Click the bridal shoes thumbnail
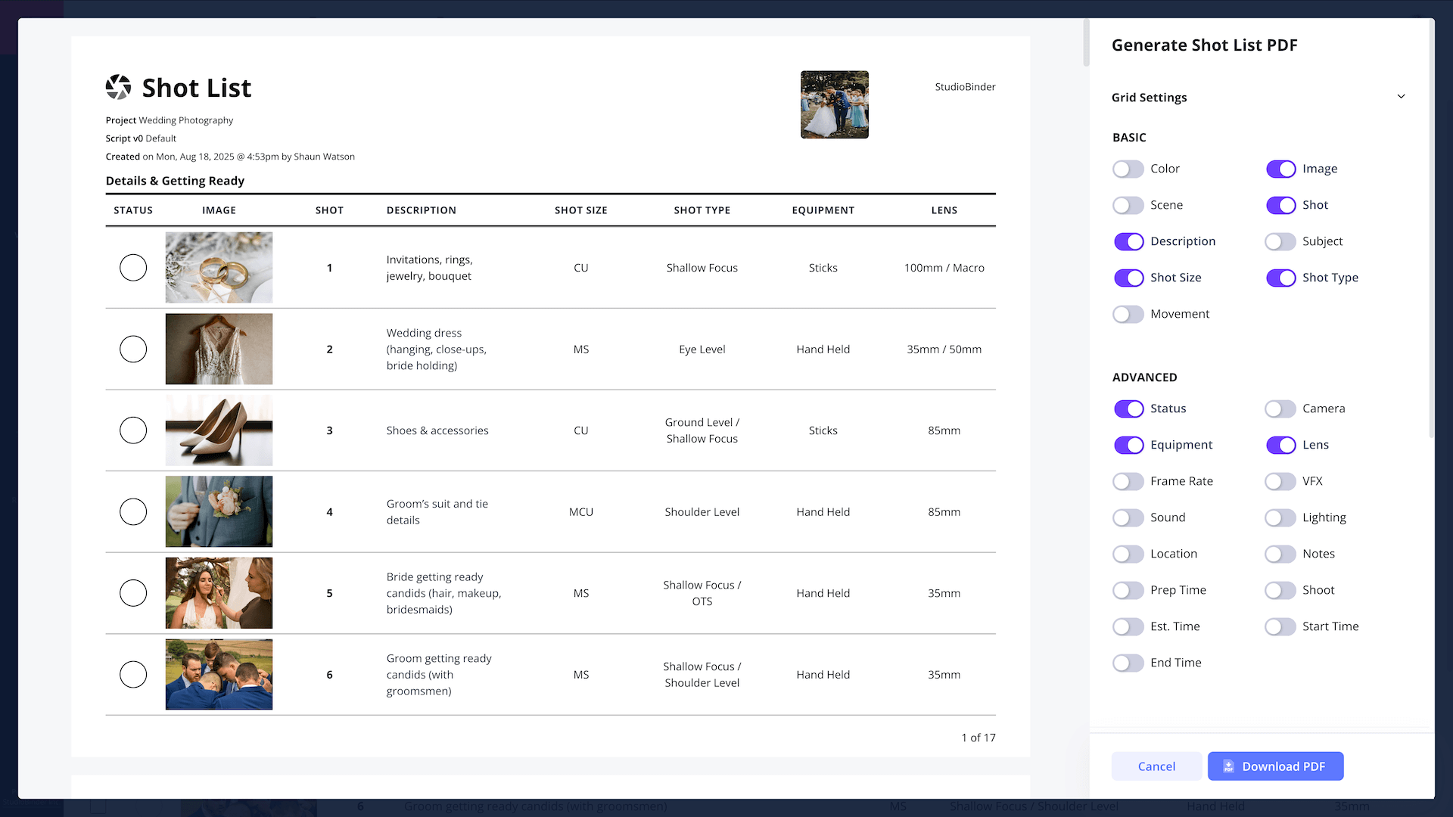Viewport: 1453px width, 817px height. coord(219,430)
